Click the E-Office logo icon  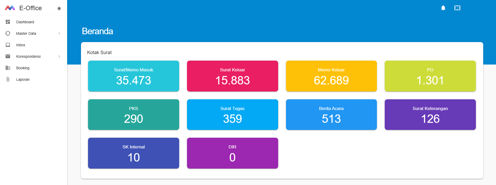point(10,8)
